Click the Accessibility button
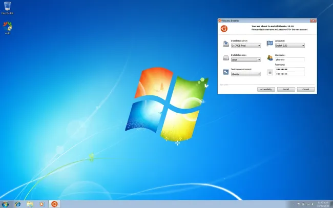 tap(266, 89)
